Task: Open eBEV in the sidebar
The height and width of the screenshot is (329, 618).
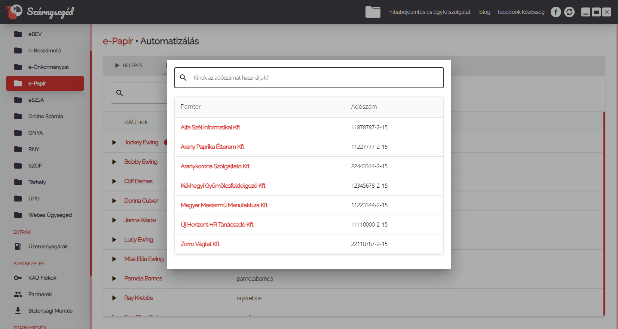Action: 35,34
